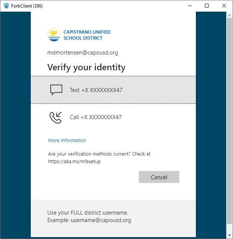Maximize the FortiClient window
Screen dimensions: 233x239
click(207, 6)
